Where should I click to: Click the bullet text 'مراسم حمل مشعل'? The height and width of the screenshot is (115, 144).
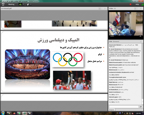94,61
